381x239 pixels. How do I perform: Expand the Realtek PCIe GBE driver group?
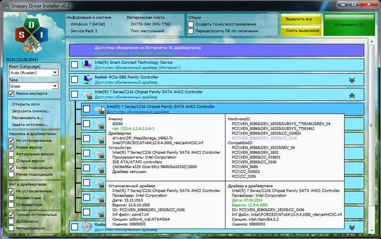coord(351,80)
